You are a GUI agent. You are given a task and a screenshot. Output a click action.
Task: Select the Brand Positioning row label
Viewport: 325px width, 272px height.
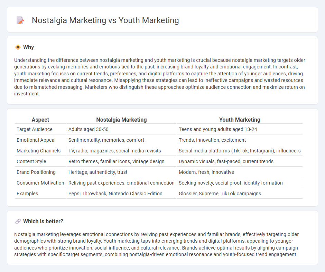pyautogui.click(x=36, y=172)
